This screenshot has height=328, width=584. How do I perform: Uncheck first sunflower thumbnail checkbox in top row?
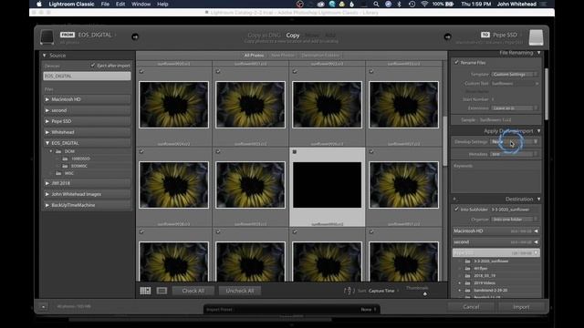click(141, 71)
